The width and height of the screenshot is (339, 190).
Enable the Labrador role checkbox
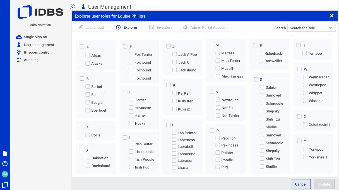tap(174, 160)
